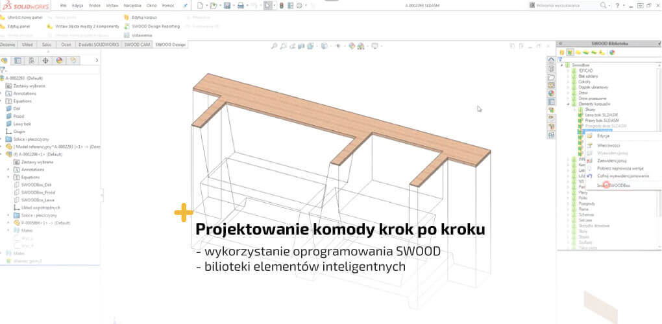Open the Plik menu
Image resolution: width=662 pixels, height=324 pixels.
point(64,5)
